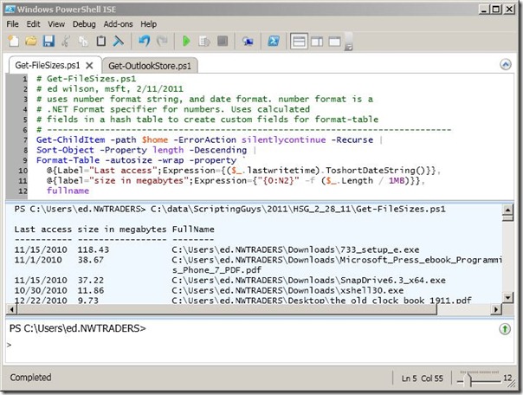Close the Get-FileSizes.ps1 tab

pos(89,65)
